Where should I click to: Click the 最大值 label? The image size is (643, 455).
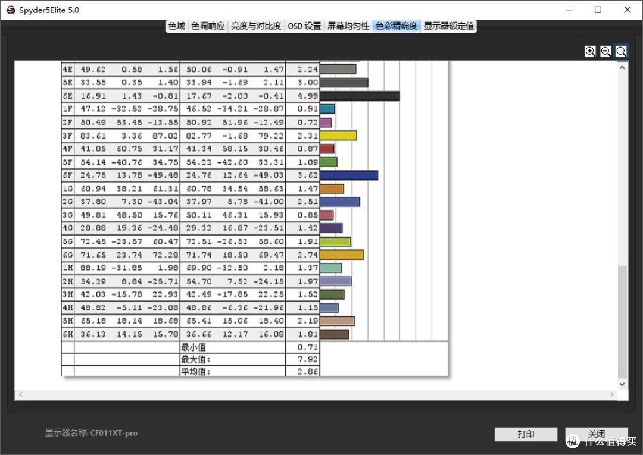[196, 360]
